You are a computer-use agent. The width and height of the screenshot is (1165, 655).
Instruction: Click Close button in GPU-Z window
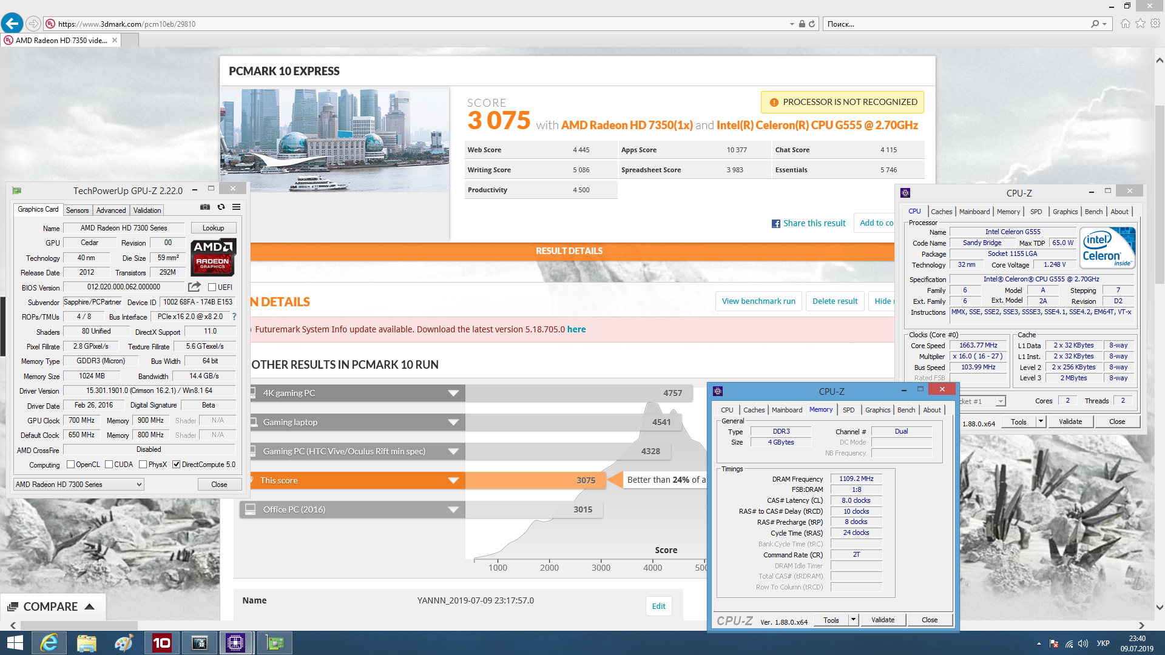[x=219, y=485]
